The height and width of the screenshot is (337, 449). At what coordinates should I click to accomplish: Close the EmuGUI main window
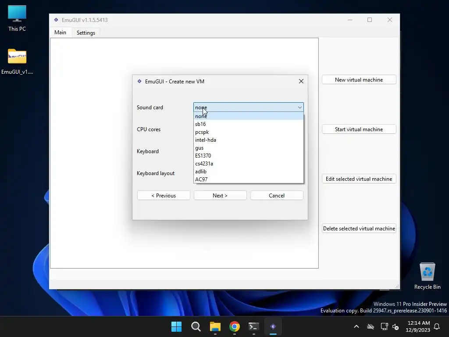(x=390, y=20)
